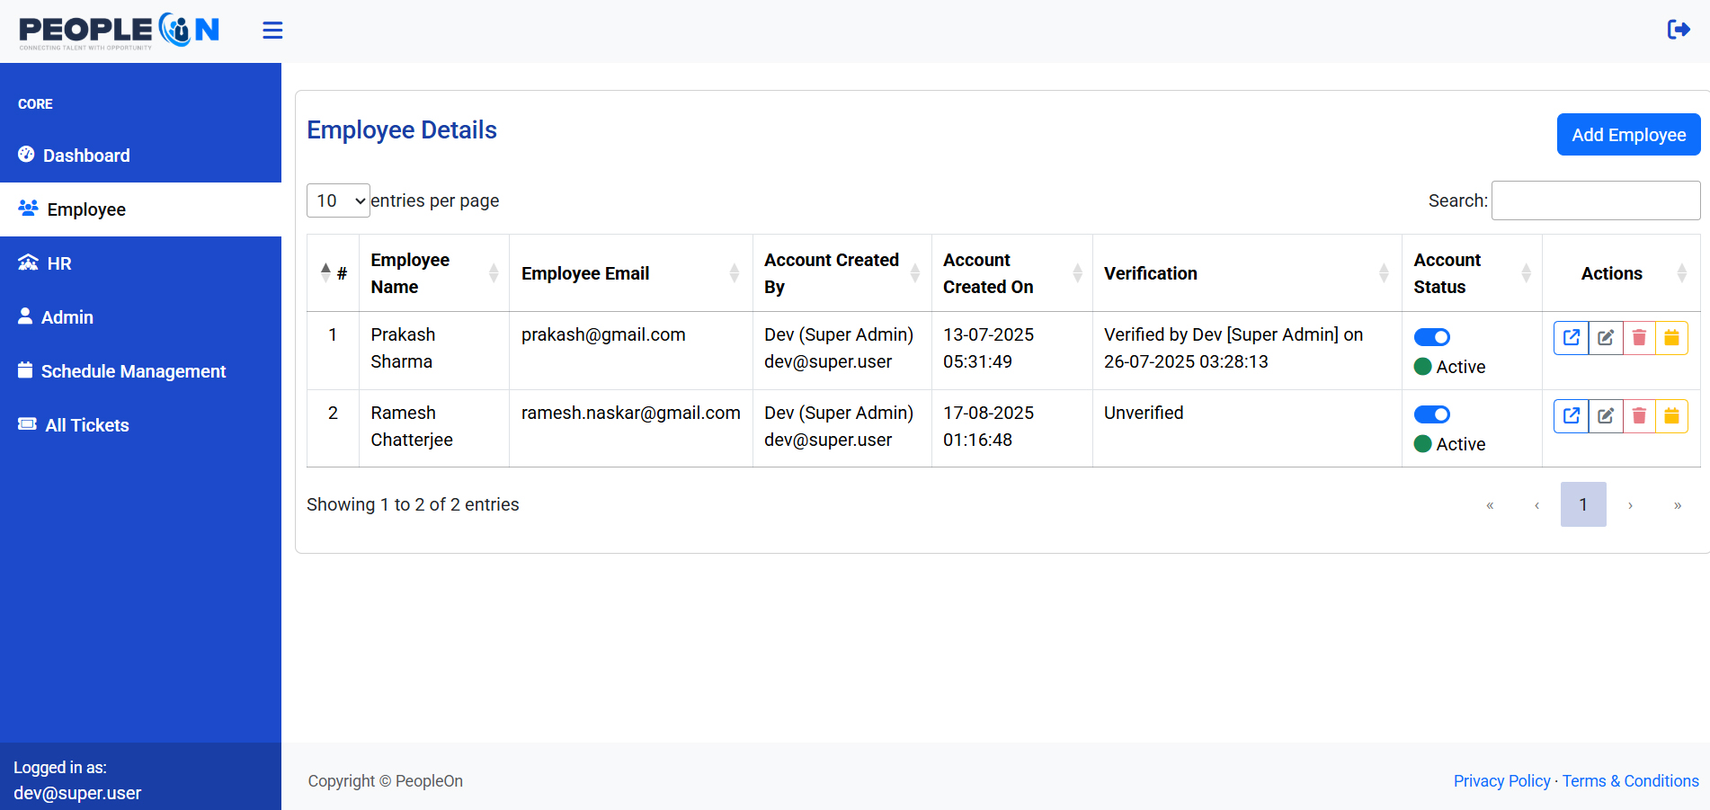Viewport: 1710px width, 810px height.
Task: Click the hamburger menu icon
Action: pos(272,31)
